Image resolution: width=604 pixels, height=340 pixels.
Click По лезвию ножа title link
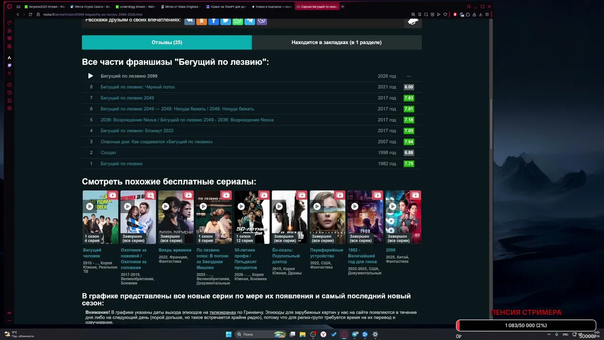(213, 259)
